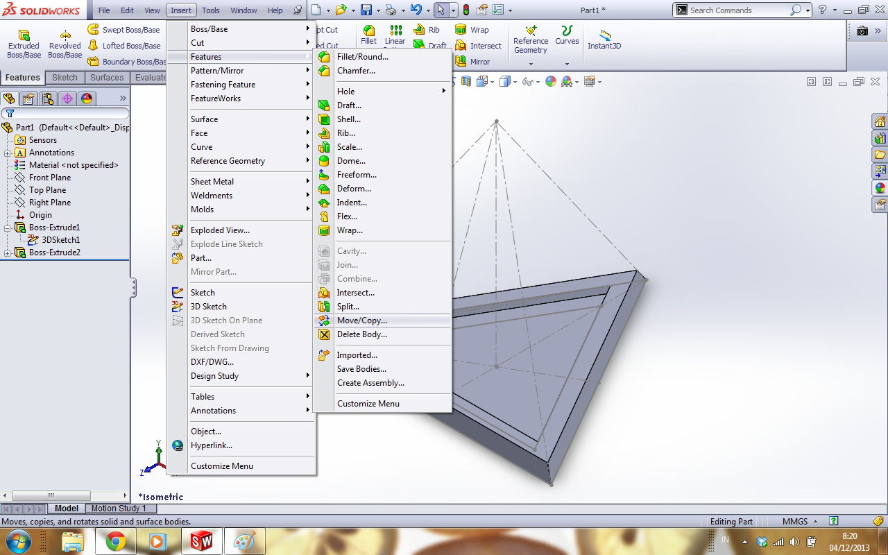Expand the Boss-Extrude2 tree node

(8, 253)
